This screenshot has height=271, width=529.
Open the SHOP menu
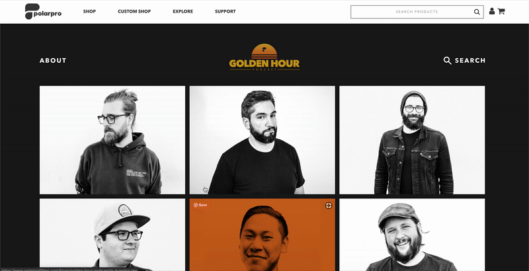pyautogui.click(x=89, y=11)
